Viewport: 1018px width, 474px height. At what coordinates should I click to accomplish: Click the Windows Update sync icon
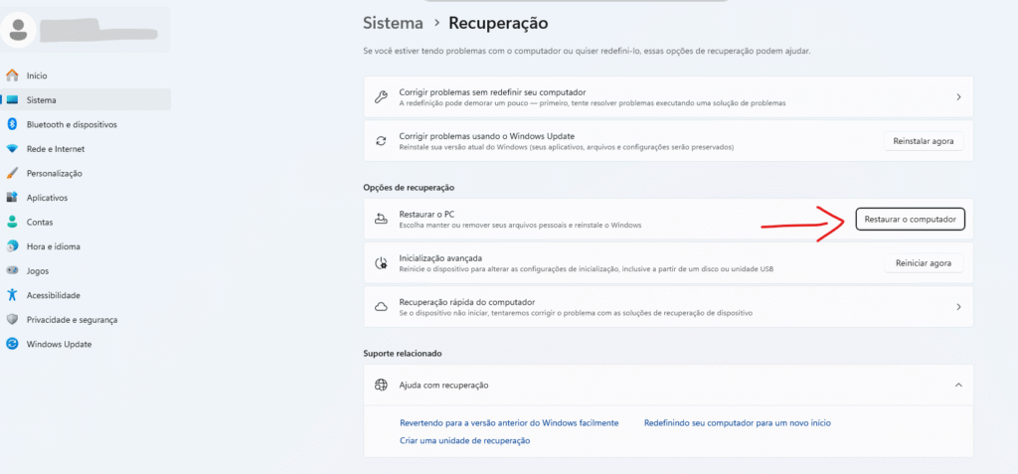(12, 344)
